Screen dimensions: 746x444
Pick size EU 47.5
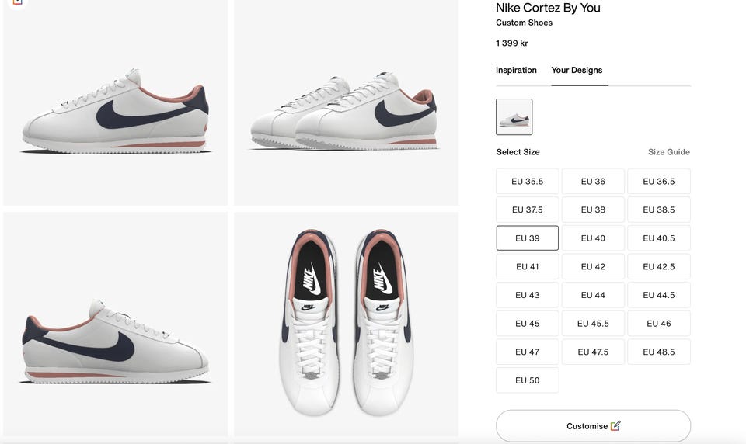click(593, 352)
